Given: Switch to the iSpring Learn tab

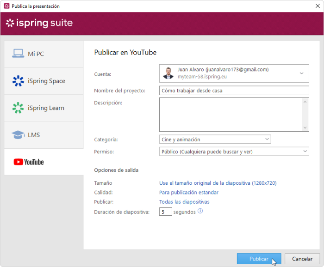Looking at the screenshot, I should [x=45, y=108].
